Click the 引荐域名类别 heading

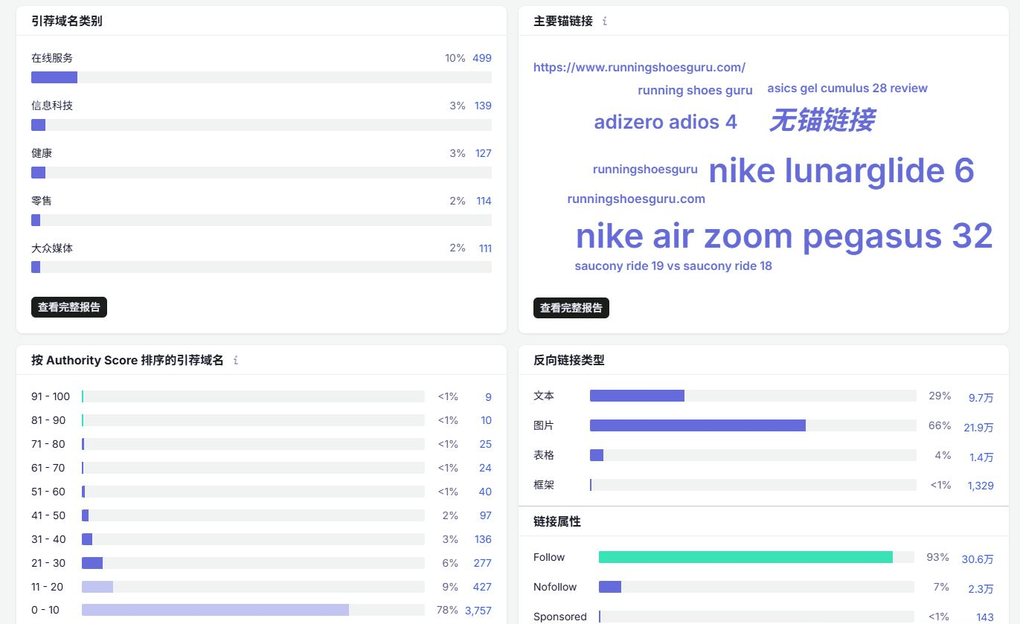(67, 21)
